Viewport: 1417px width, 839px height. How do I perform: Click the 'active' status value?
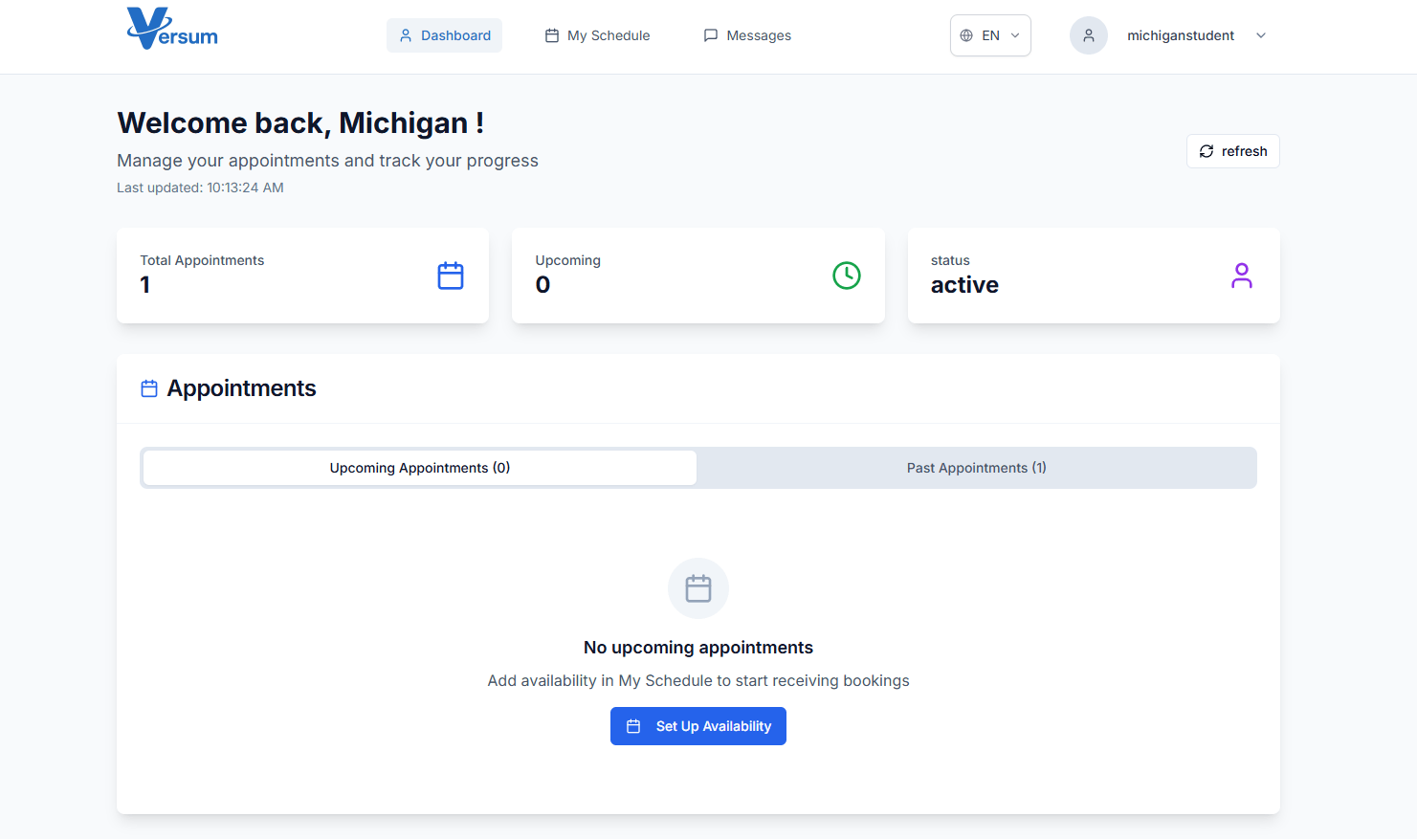coord(964,285)
